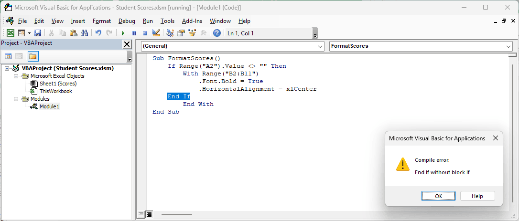Click the Redo arrow icon
519x221 pixels.
(x=108, y=33)
